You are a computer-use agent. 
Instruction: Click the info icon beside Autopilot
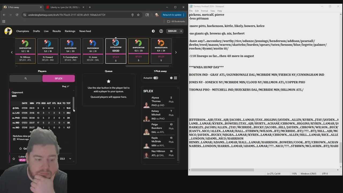click(x=171, y=78)
